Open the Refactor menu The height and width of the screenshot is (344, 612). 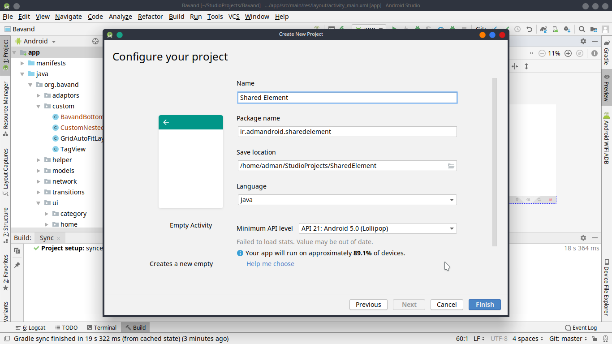point(150,17)
